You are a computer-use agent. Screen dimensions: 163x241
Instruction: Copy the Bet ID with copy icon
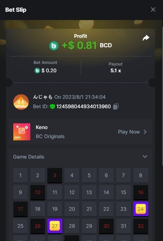click(x=116, y=107)
